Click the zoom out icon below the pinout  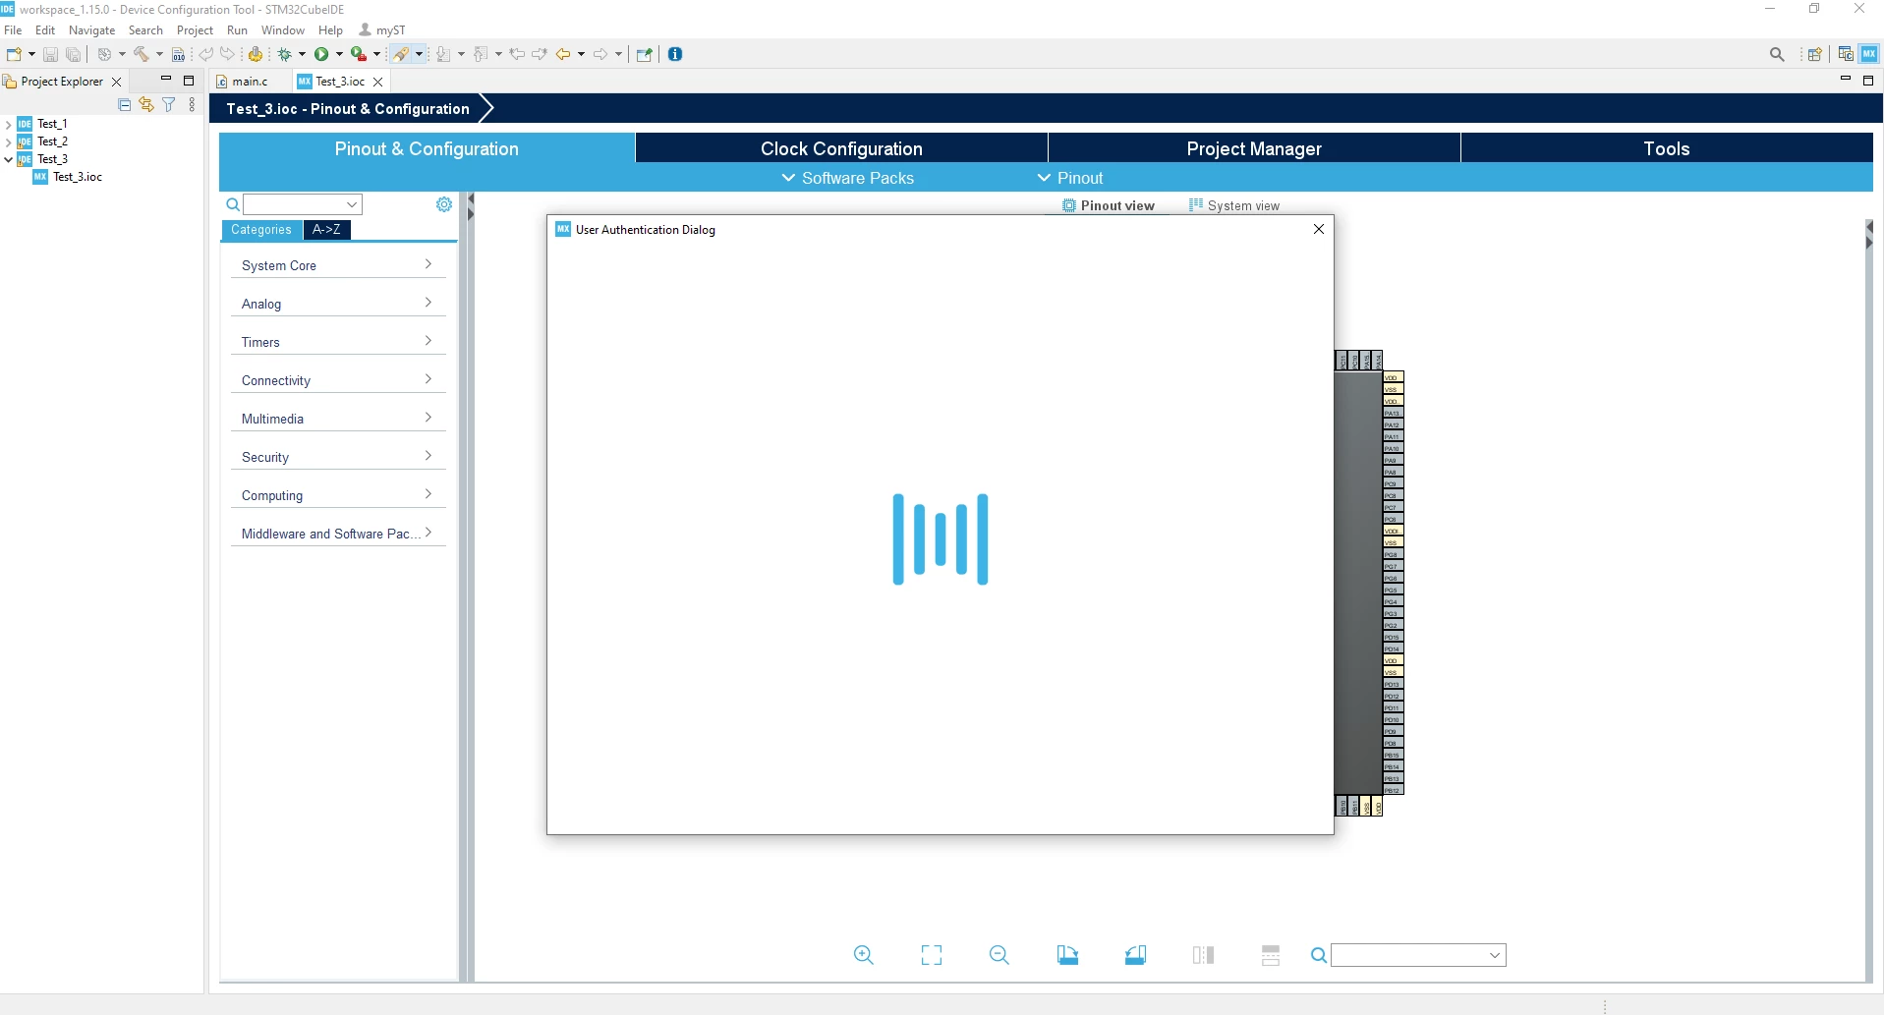tap(999, 955)
